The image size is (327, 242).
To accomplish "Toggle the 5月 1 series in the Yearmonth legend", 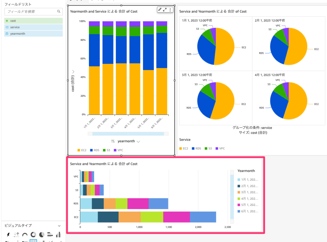I will [249, 205].
